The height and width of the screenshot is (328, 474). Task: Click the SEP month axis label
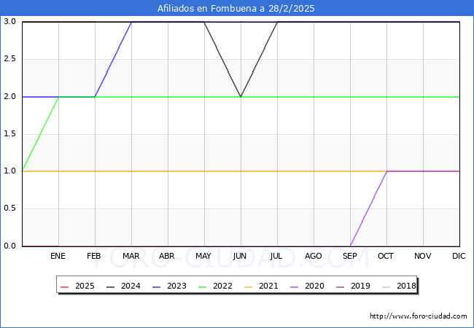350,256
